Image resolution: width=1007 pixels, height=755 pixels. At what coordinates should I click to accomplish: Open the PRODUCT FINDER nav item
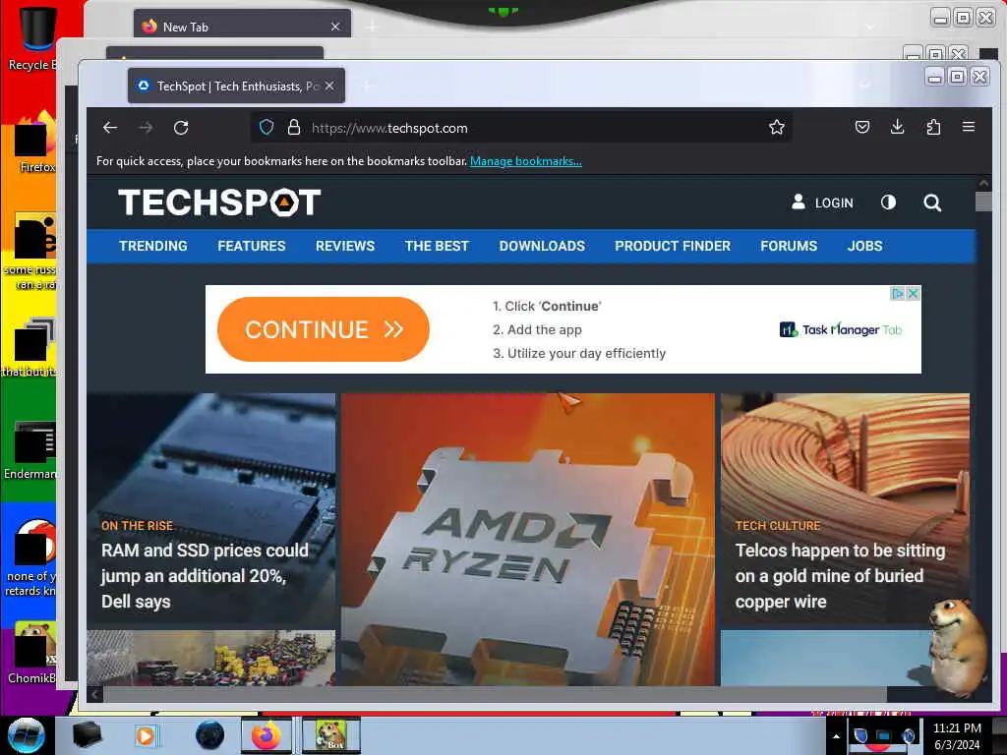click(673, 246)
